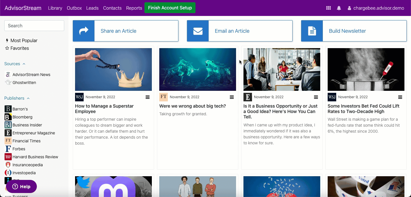Click the Build Newsletter document icon
Screen dimensions: 411x197
[312, 31]
